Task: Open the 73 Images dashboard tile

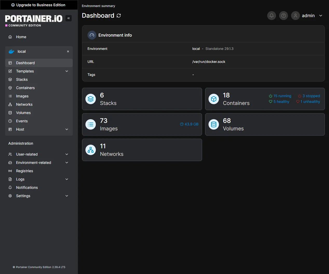Action: (x=142, y=124)
